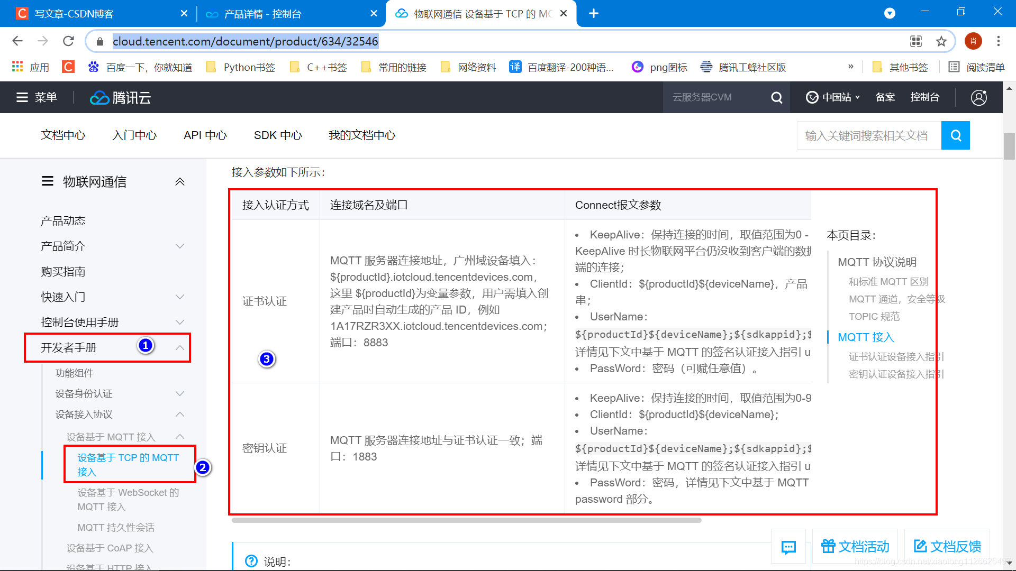Open the 中国站 region dropdown

[833, 97]
